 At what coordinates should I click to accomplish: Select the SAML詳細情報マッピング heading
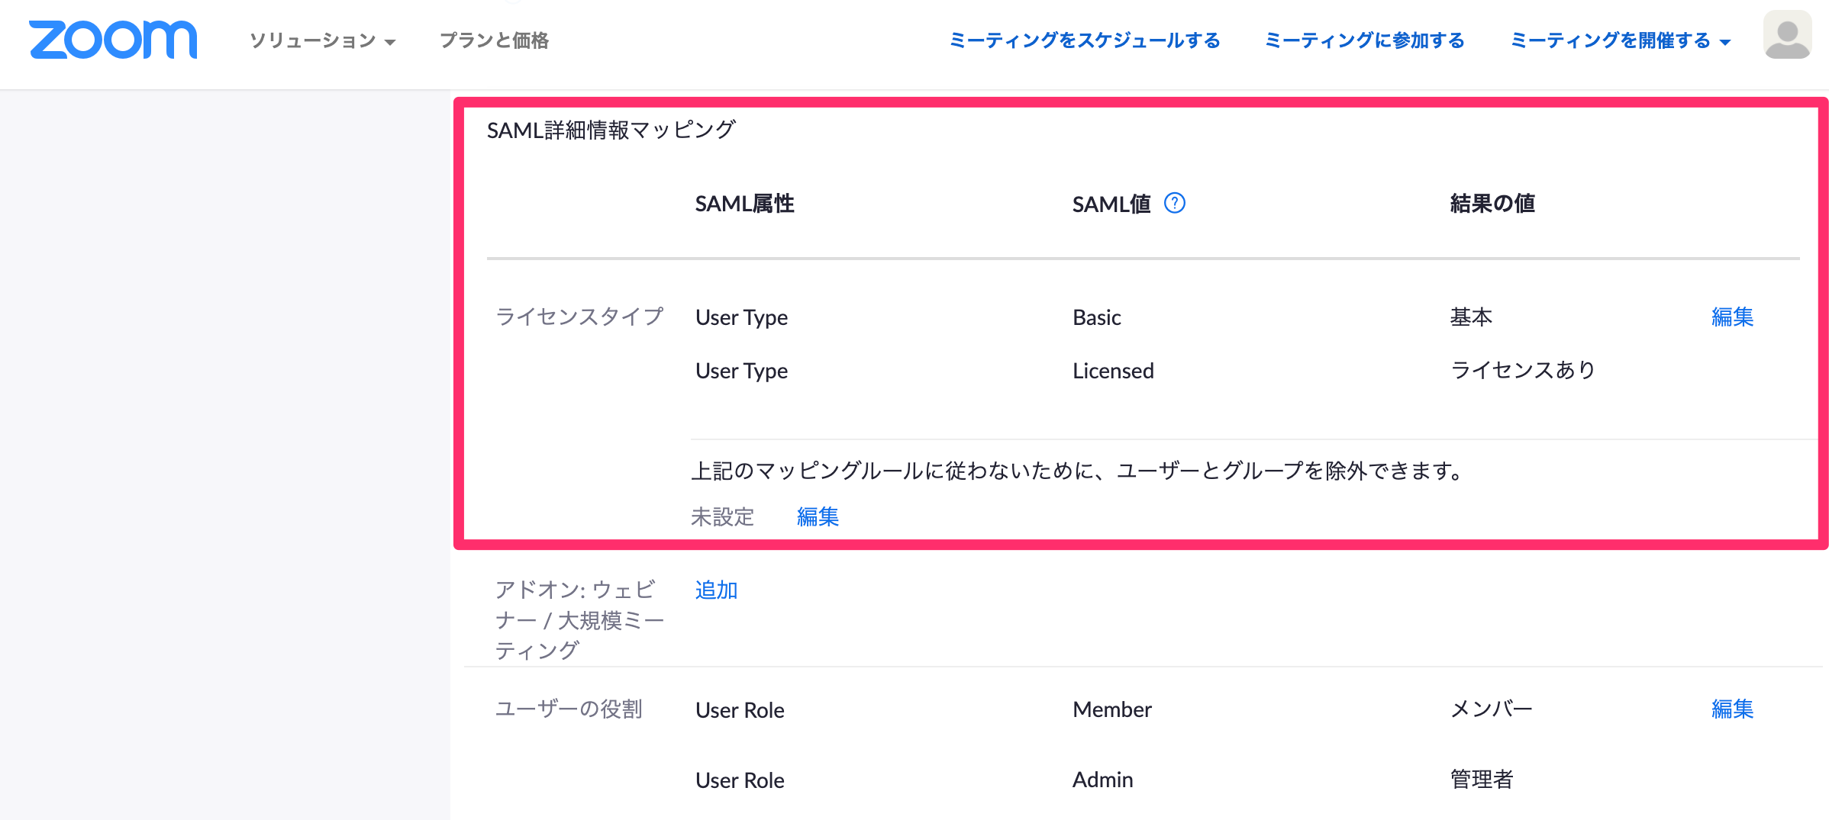611,130
